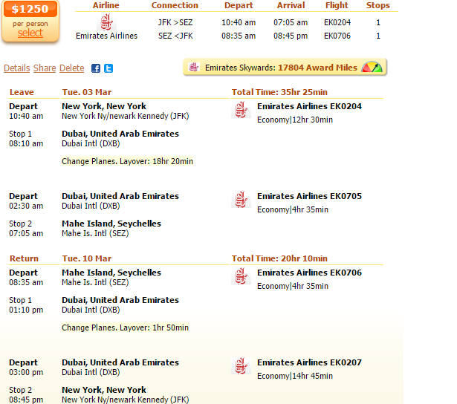
Task: Click the Flight column header
Action: [337, 5]
